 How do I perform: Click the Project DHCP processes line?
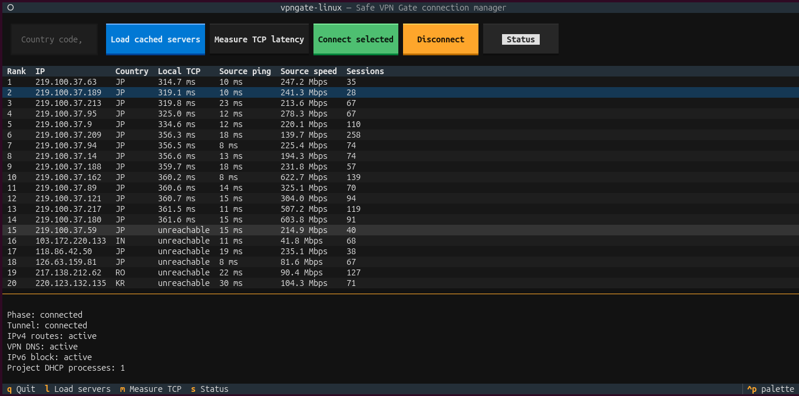66,368
